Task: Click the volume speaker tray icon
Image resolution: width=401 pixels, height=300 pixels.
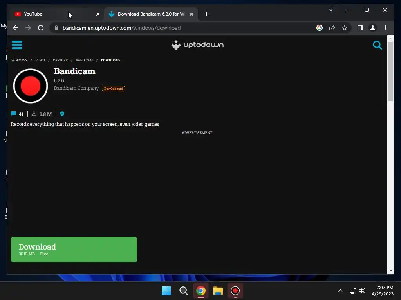Action: click(362, 291)
